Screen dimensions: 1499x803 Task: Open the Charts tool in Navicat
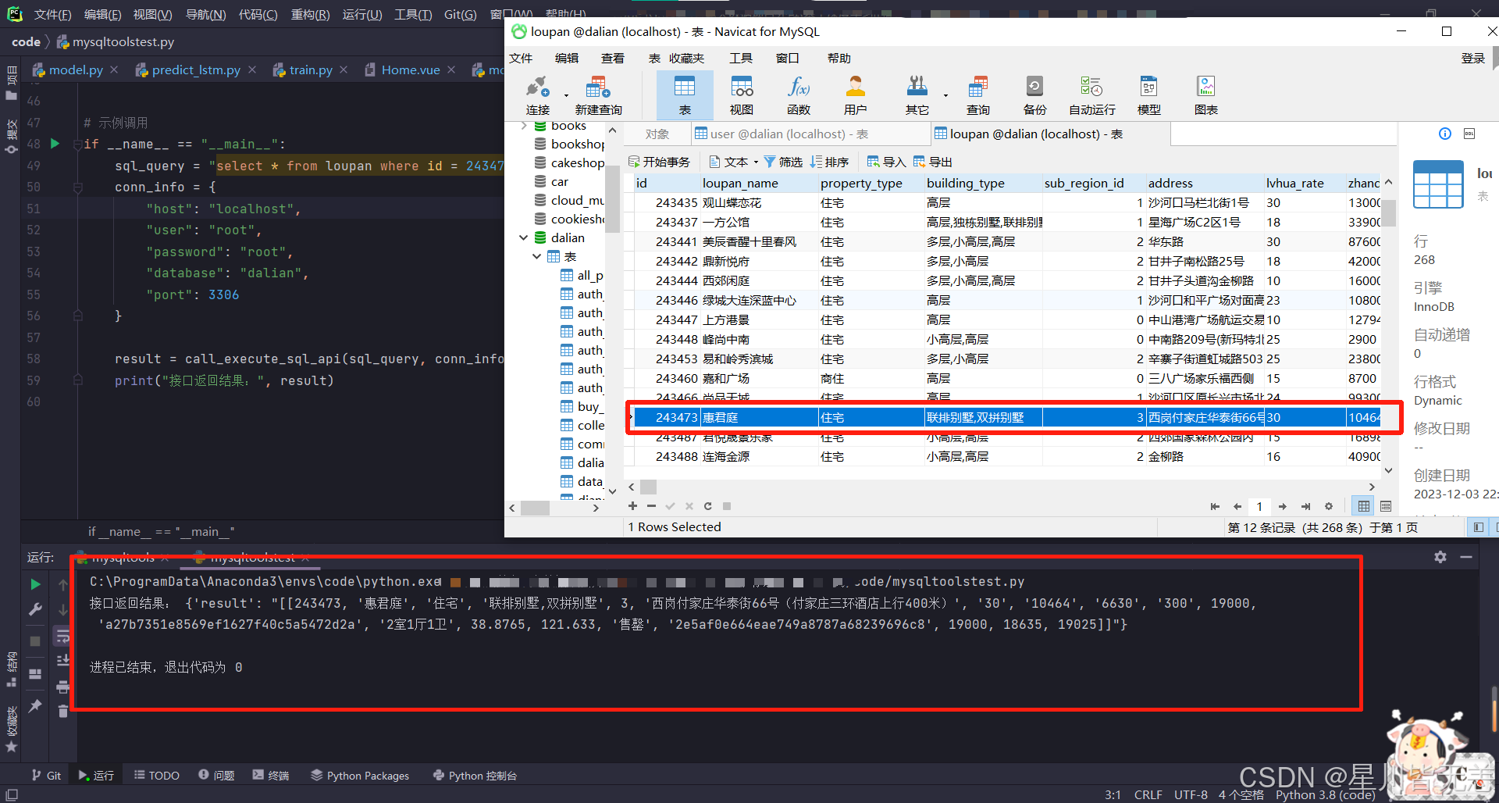pos(1205,95)
